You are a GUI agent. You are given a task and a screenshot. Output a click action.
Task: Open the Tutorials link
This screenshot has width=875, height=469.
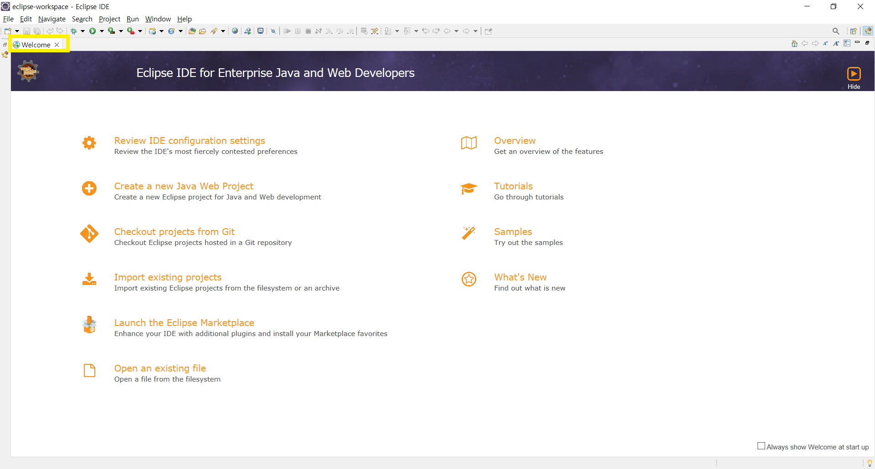coord(513,186)
